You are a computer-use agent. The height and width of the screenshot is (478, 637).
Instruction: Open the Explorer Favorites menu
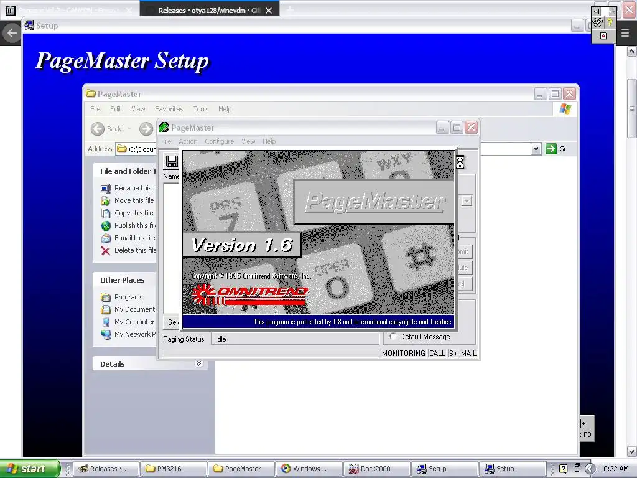[169, 109]
